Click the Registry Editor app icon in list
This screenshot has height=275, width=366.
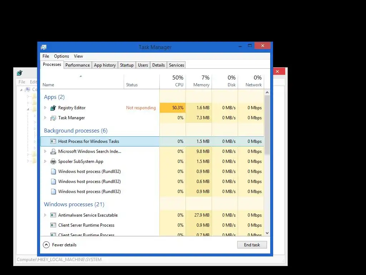point(53,108)
